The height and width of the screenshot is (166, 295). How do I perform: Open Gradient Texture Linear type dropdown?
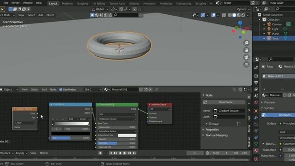25,123
